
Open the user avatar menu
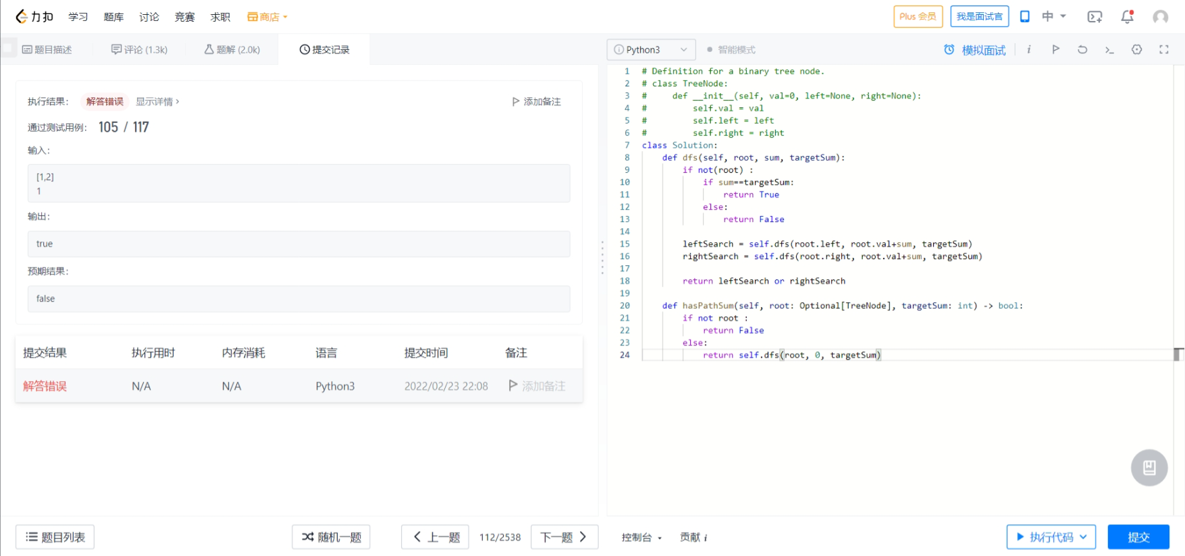1160,17
